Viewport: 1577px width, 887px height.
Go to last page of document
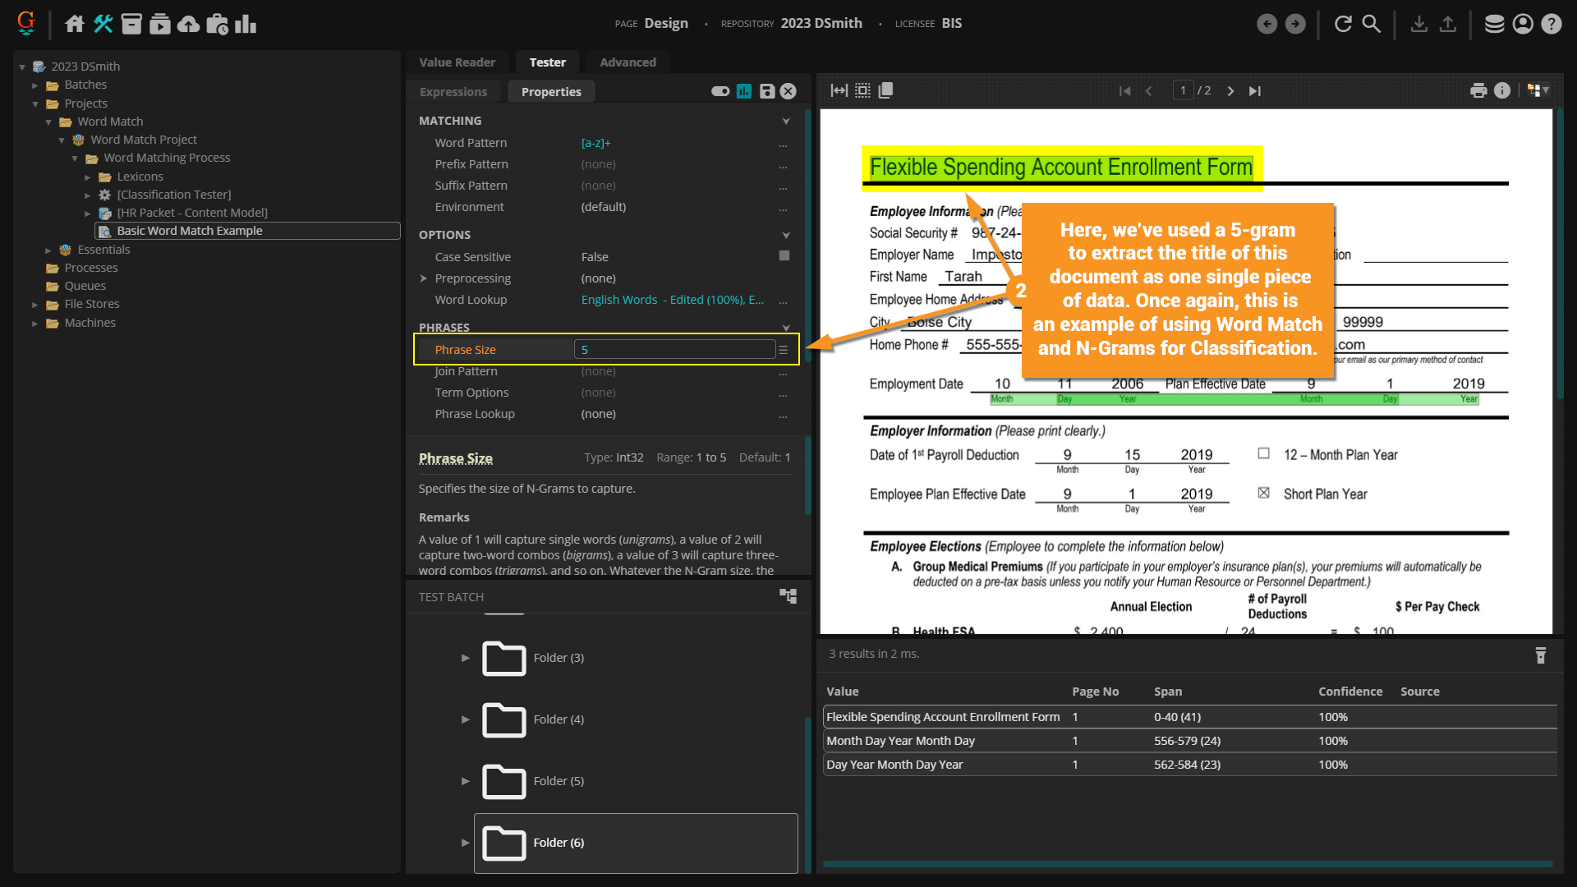click(x=1254, y=91)
